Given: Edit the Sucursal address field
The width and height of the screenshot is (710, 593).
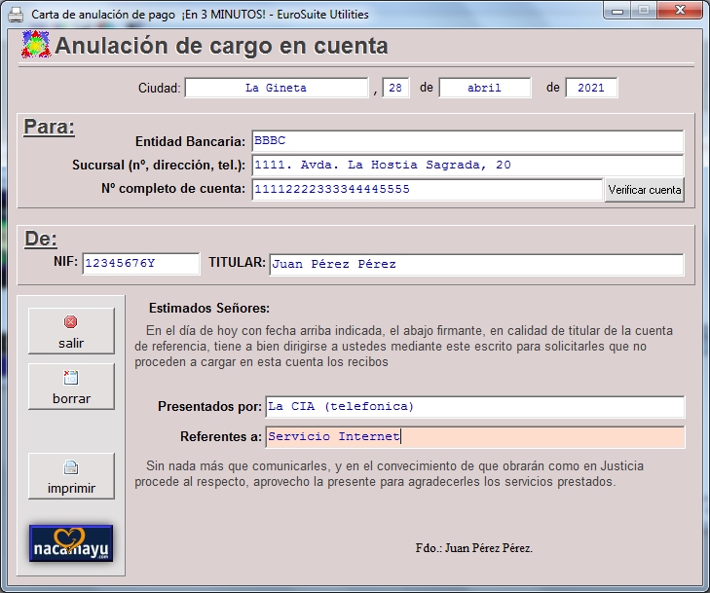Looking at the screenshot, I should click(x=467, y=166).
